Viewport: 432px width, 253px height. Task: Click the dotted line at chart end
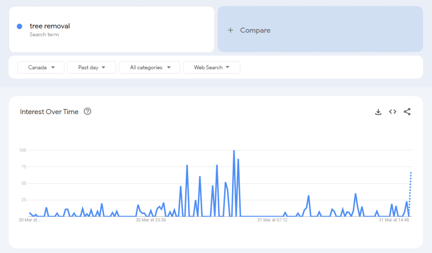(x=410, y=189)
